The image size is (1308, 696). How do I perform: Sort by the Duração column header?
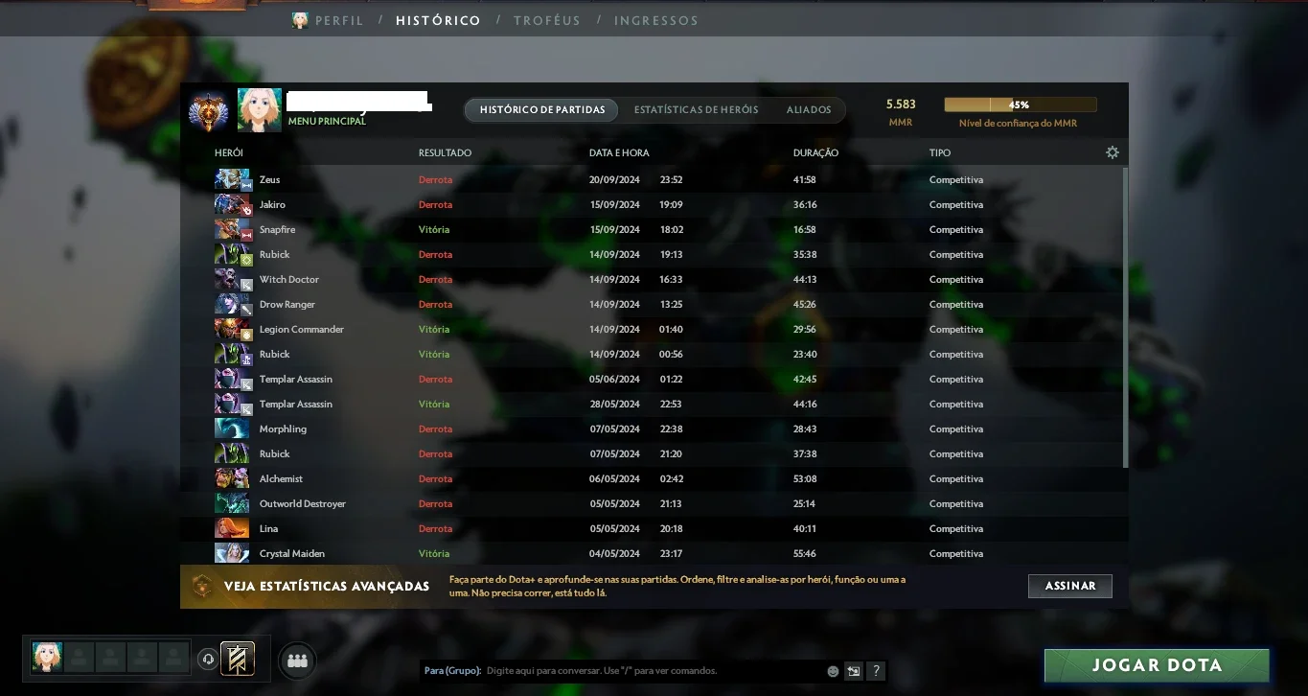(815, 152)
